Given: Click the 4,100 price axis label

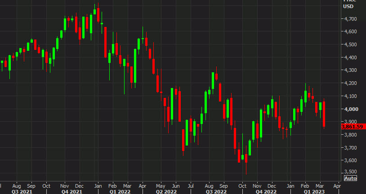Looking at the screenshot, I should [x=350, y=96].
